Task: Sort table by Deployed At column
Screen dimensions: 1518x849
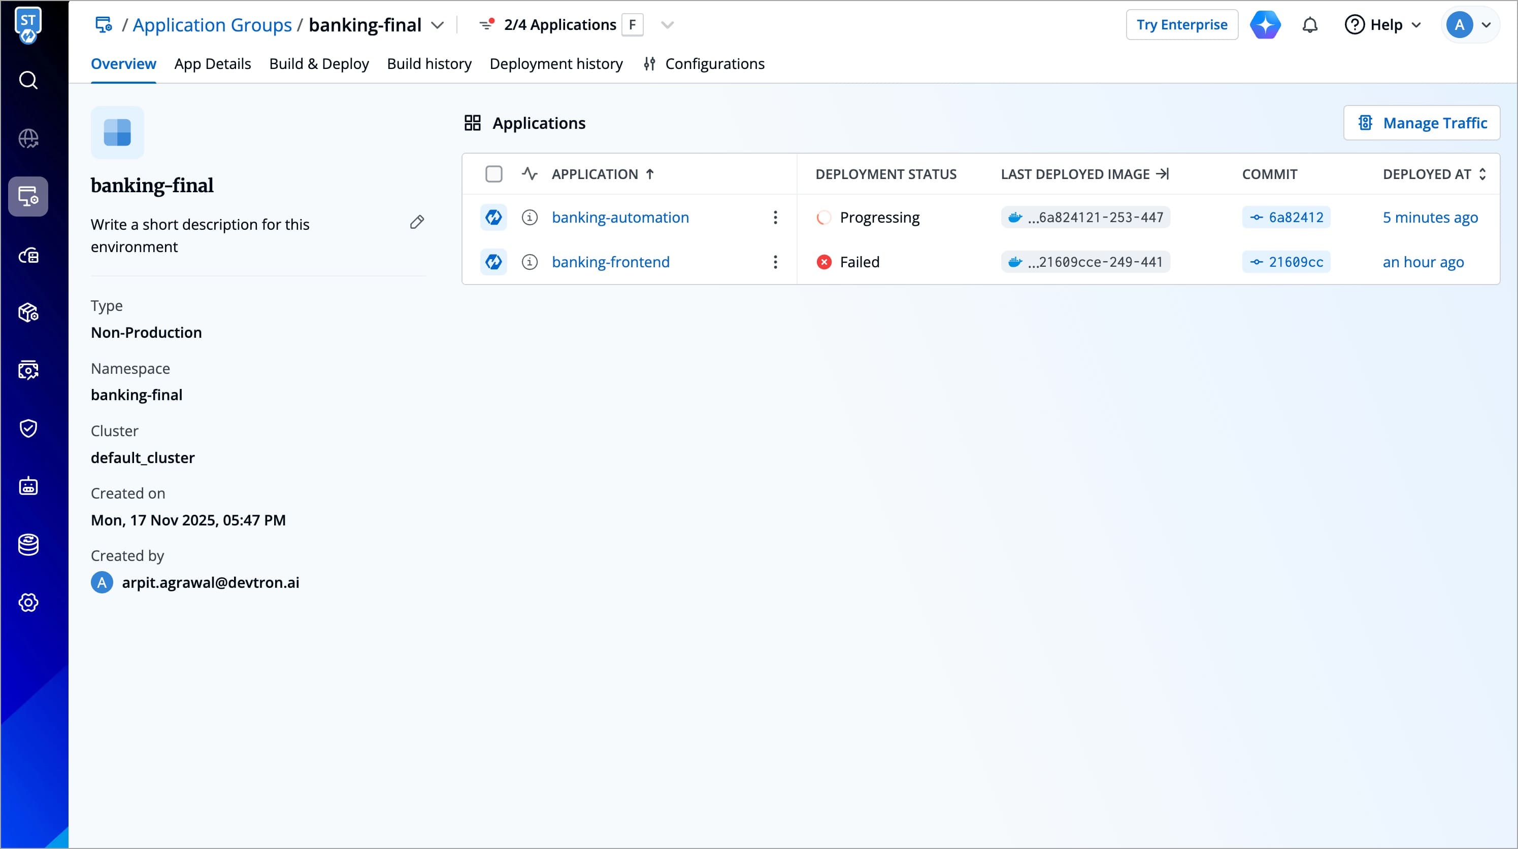Action: point(1434,174)
